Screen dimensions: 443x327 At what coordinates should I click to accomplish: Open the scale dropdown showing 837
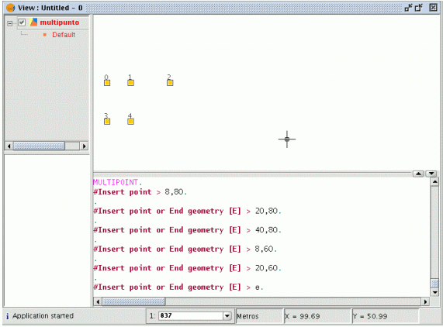227,315
